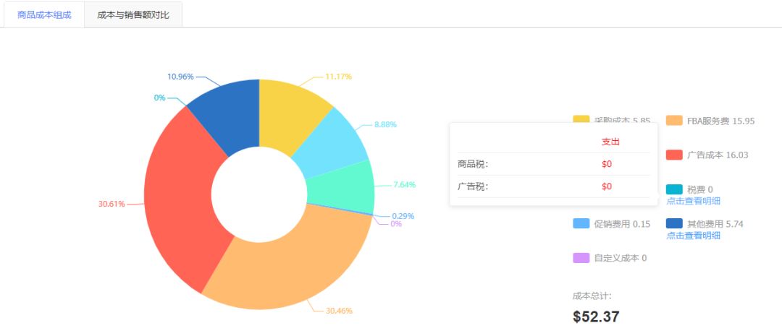Toggle the purple 自定义成本 legend swatch
782x336 pixels.
(581, 258)
